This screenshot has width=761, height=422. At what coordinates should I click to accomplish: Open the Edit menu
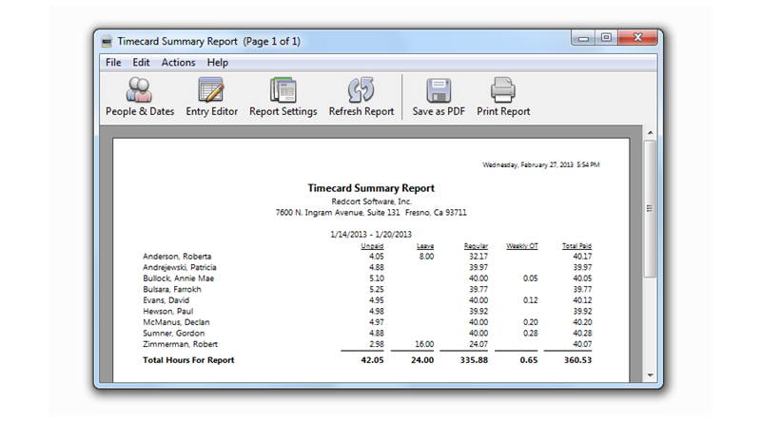141,63
